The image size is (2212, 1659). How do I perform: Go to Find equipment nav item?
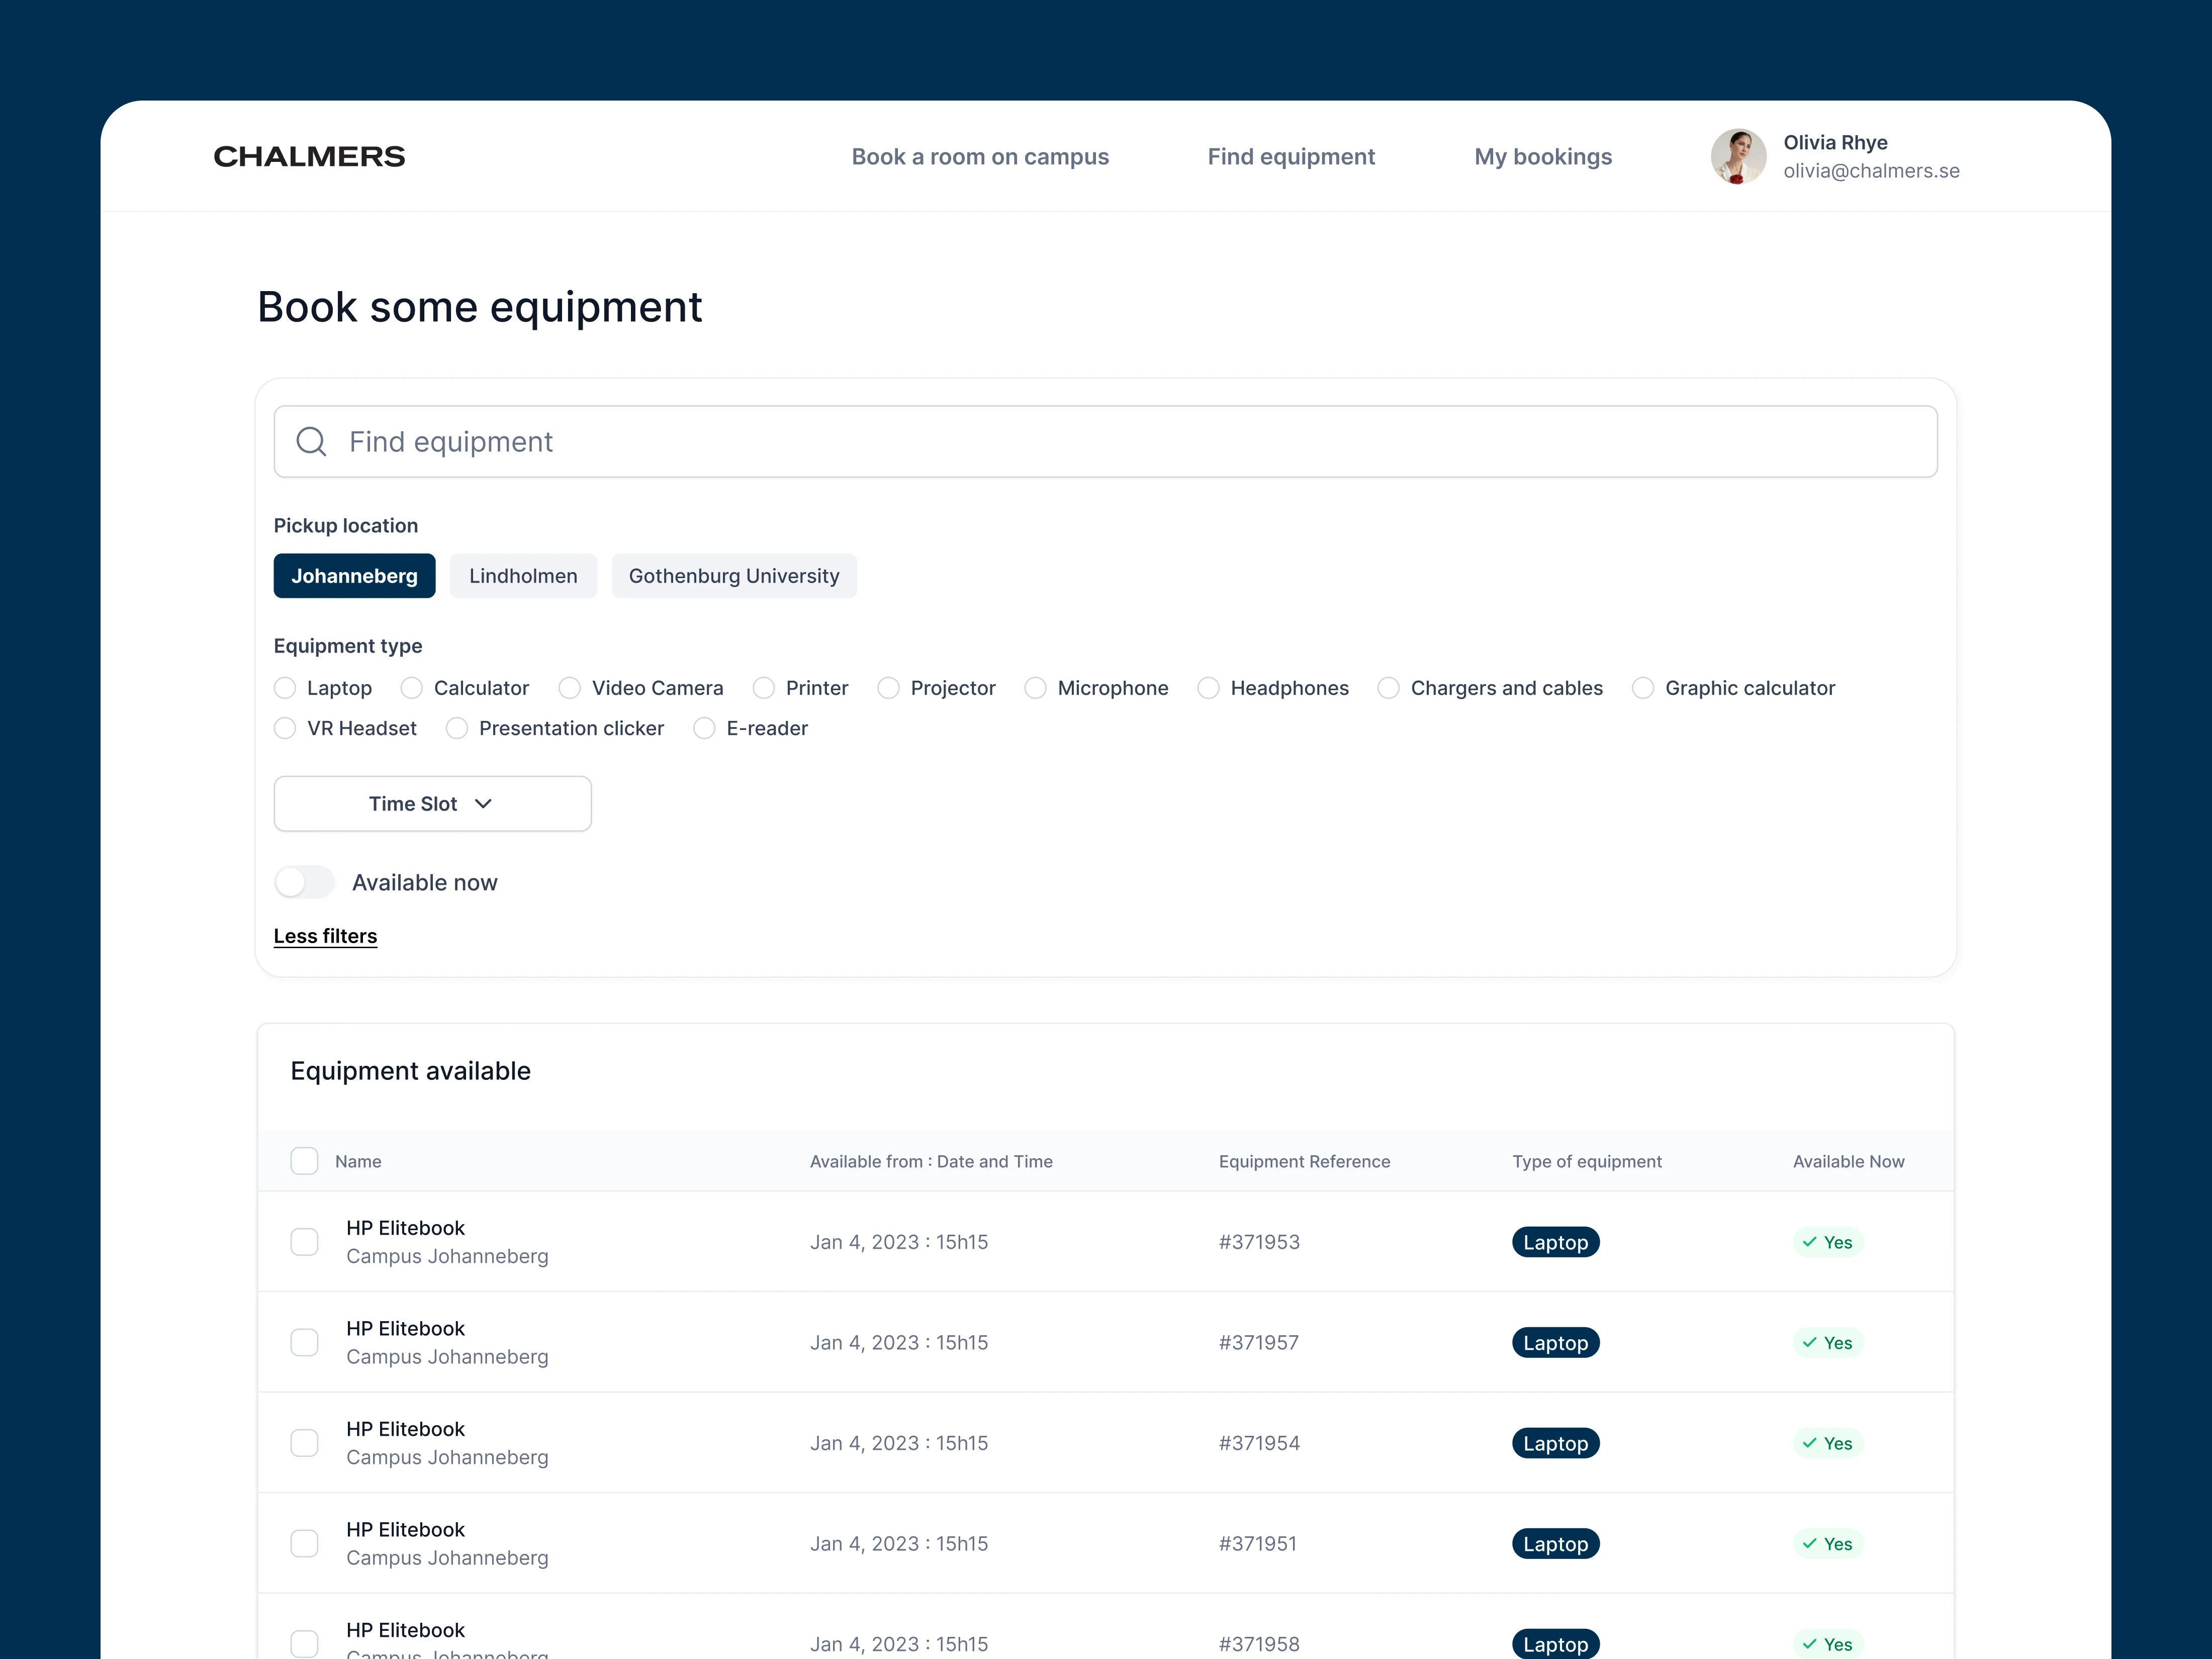point(1291,157)
